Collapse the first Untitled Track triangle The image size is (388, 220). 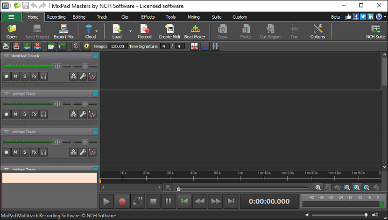pos(7,56)
